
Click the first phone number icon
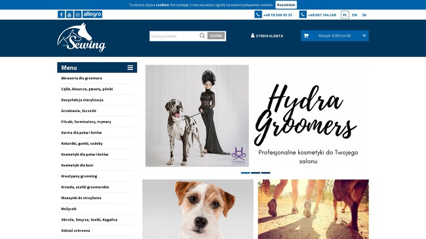258,14
